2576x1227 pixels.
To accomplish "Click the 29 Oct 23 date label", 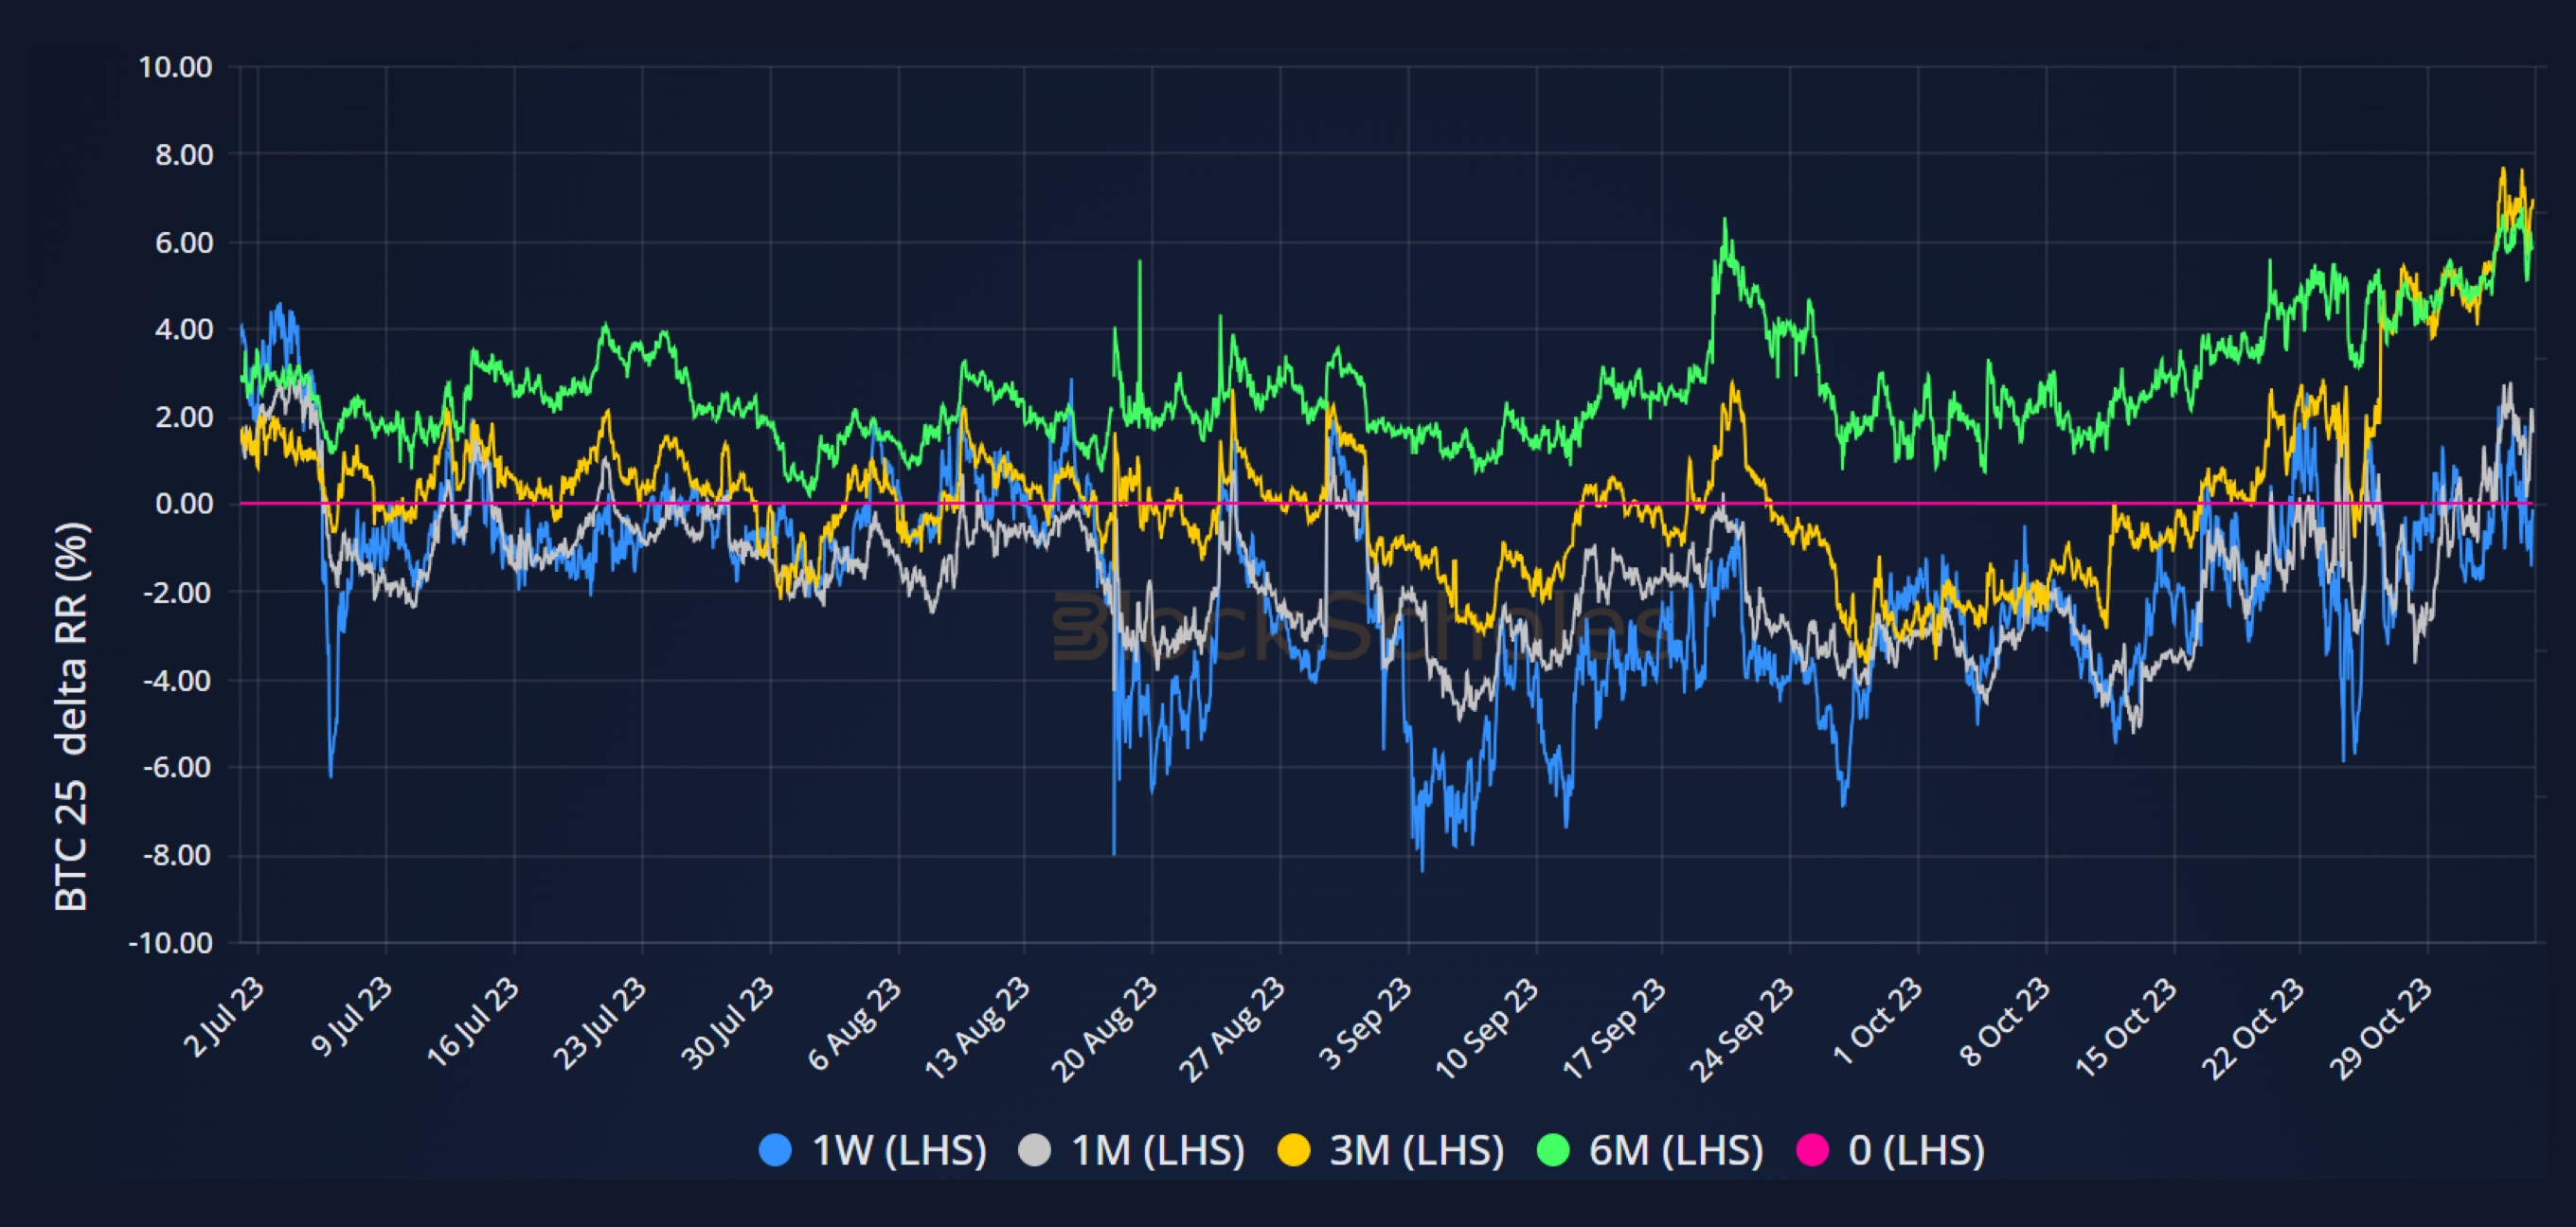I will click(2381, 1029).
